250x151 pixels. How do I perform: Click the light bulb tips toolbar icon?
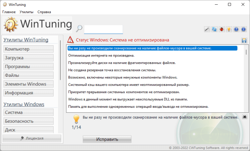[x=229, y=29]
